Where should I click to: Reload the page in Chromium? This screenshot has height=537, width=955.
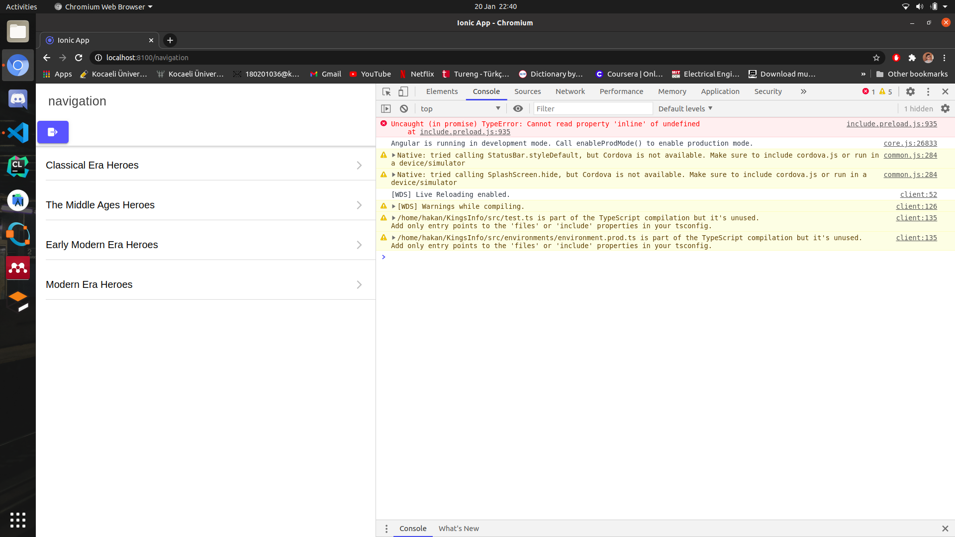(x=78, y=58)
